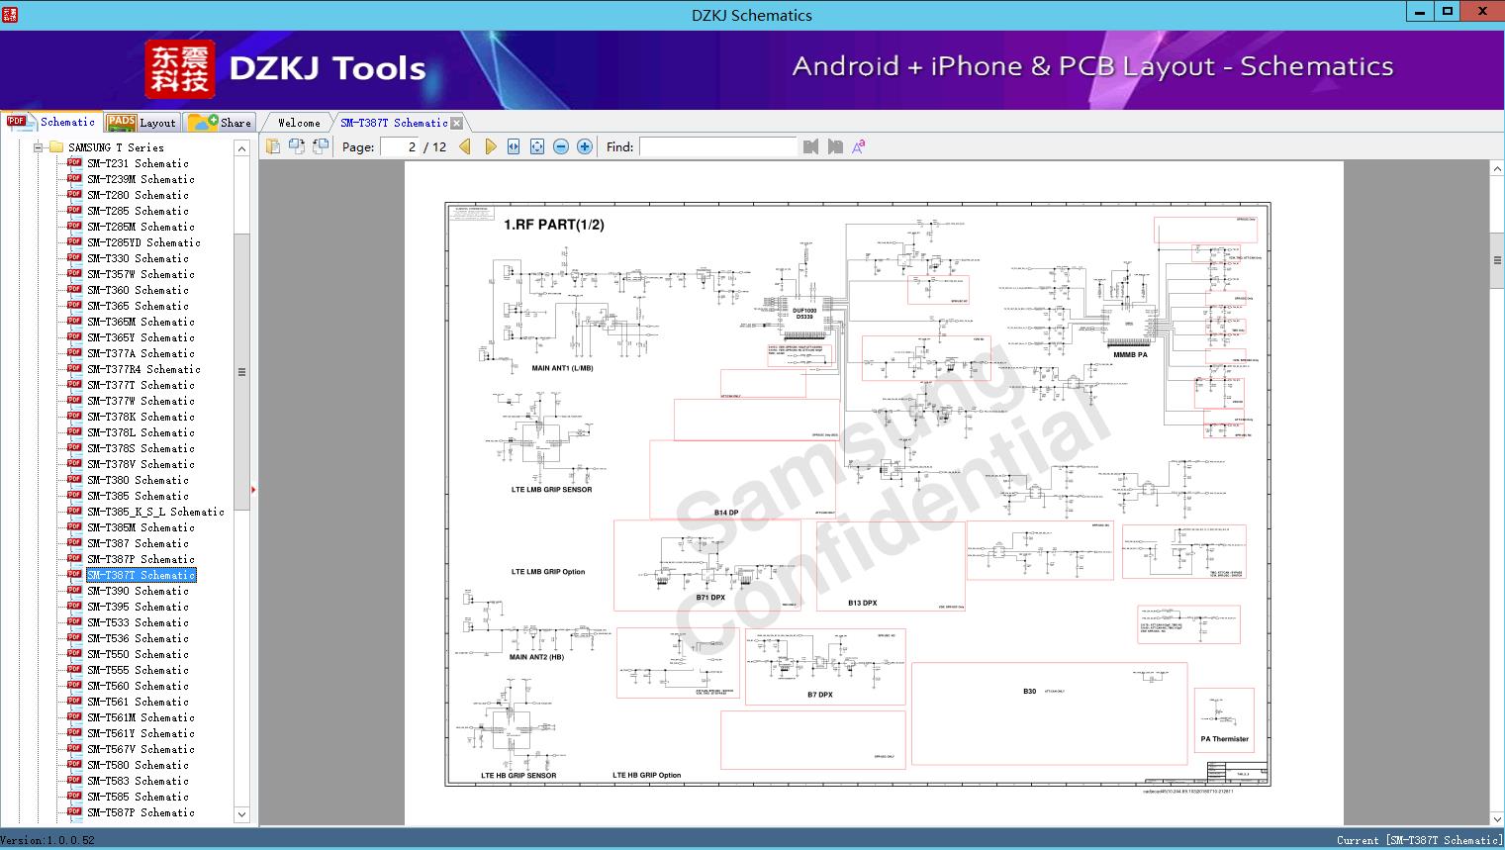Click the Find text field
1505x850 pixels.
(x=717, y=146)
